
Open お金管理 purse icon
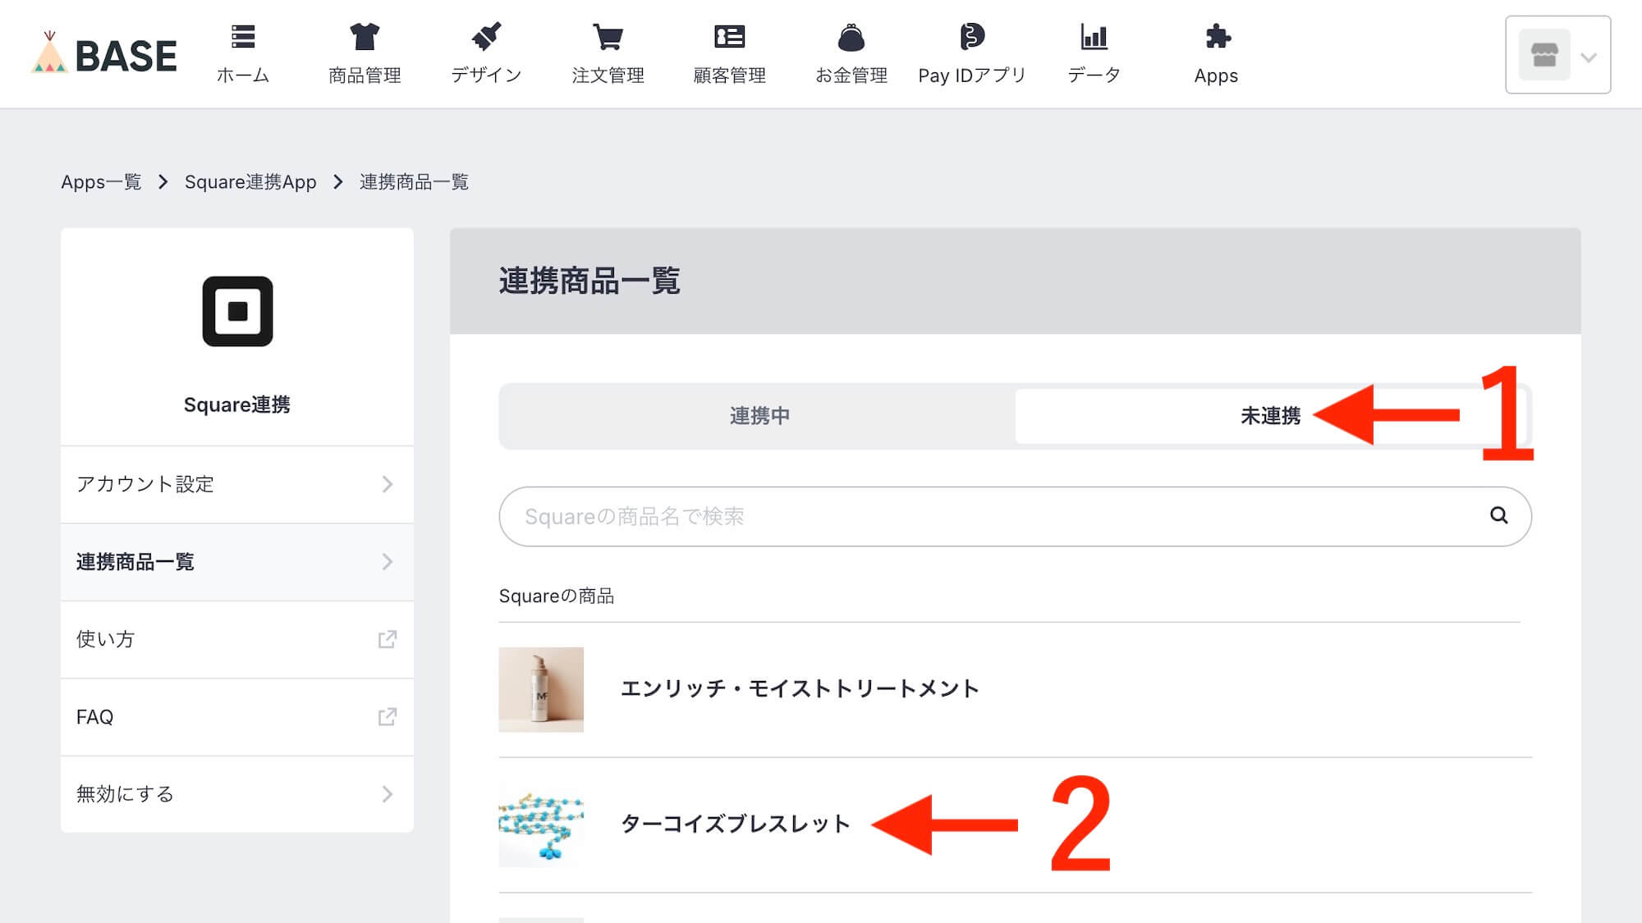(x=851, y=37)
